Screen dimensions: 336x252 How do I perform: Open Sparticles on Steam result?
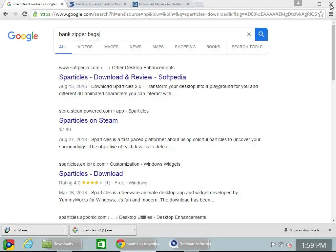tap(88, 120)
